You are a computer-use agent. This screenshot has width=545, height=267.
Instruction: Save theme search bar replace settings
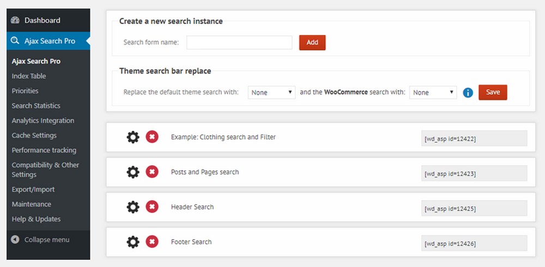point(493,92)
